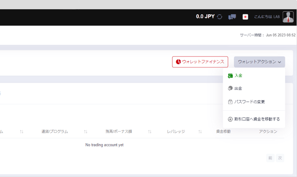297x177 pixels.
Task: Click the lock icon beside パスワードの変更
Action: point(230,102)
